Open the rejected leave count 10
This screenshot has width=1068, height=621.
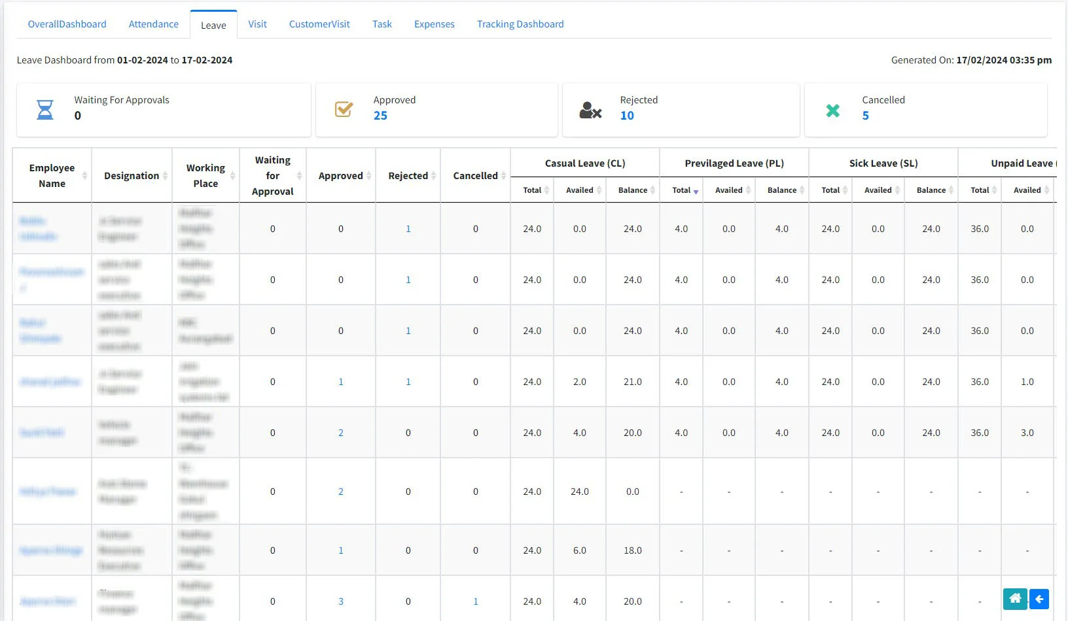pos(627,116)
